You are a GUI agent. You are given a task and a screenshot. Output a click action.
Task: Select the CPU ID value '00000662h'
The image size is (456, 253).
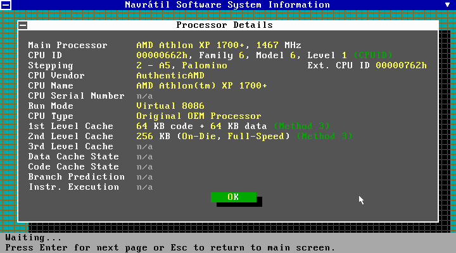[x=162, y=56]
